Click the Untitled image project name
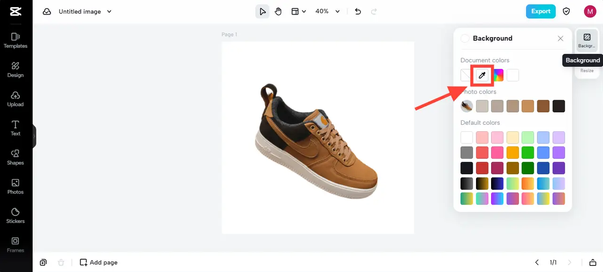The image size is (603, 272). (80, 11)
